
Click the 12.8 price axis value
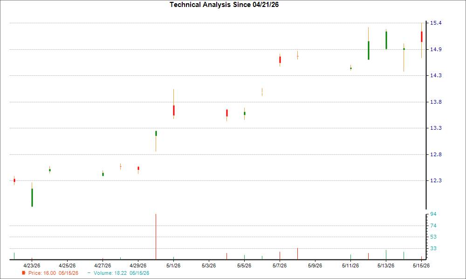click(436, 154)
